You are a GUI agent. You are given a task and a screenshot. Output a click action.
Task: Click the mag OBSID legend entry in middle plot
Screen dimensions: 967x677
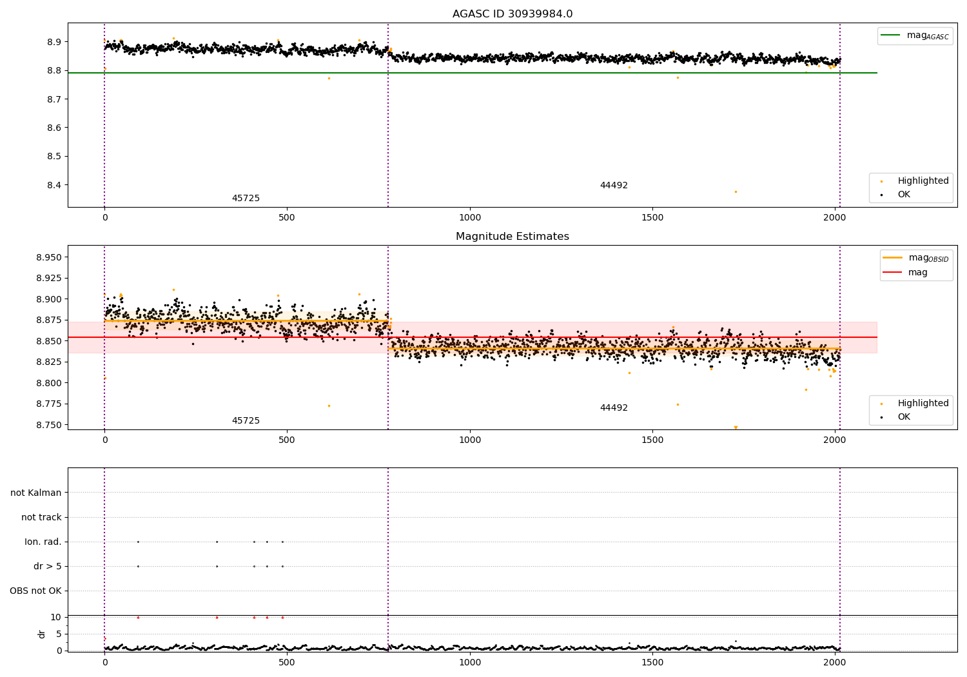click(916, 258)
